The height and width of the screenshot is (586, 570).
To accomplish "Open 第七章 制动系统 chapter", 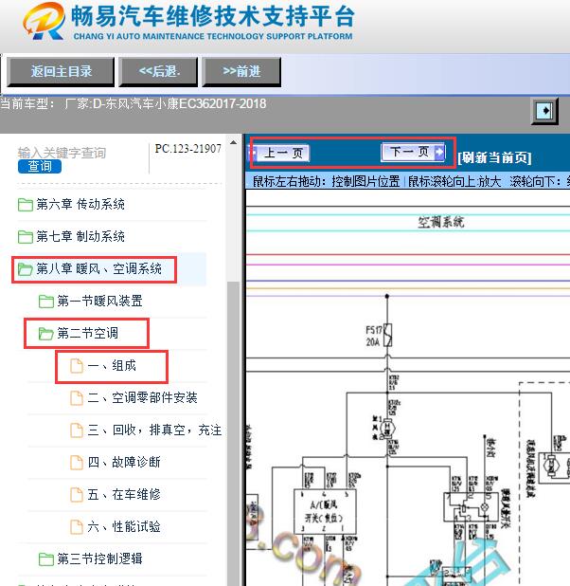I will pos(80,236).
